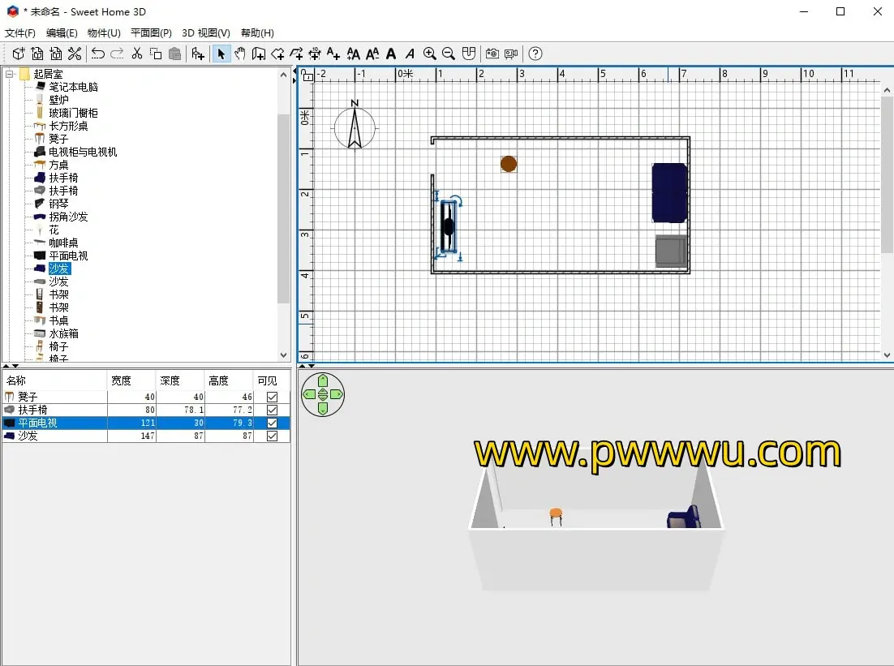Open the 文件(F) menu
The height and width of the screenshot is (666, 894).
click(x=20, y=33)
